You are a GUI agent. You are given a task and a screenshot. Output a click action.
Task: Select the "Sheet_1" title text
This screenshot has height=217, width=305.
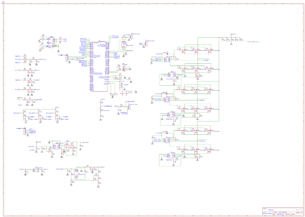(x=271, y=210)
